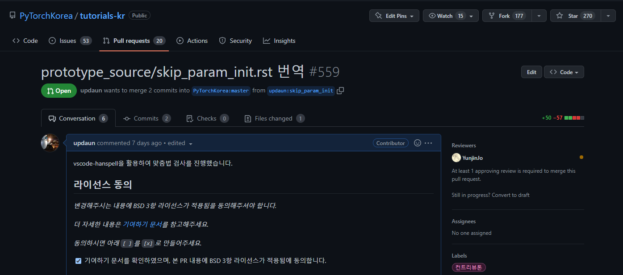623x275 pixels.
Task: Expand the Fork options dropdown arrow
Action: (539, 16)
